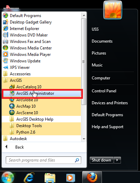This screenshot has width=140, height=183.
Task: Open shut down options arrow
Action: 117,160
